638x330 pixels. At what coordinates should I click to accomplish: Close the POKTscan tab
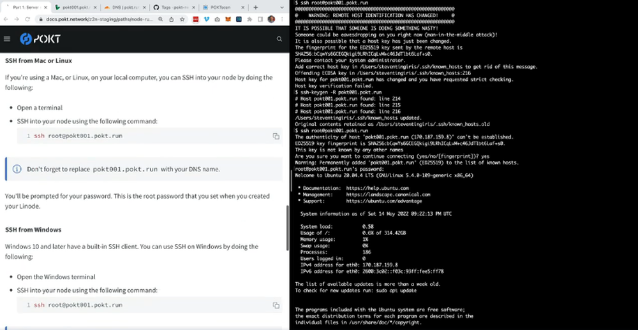point(243,7)
